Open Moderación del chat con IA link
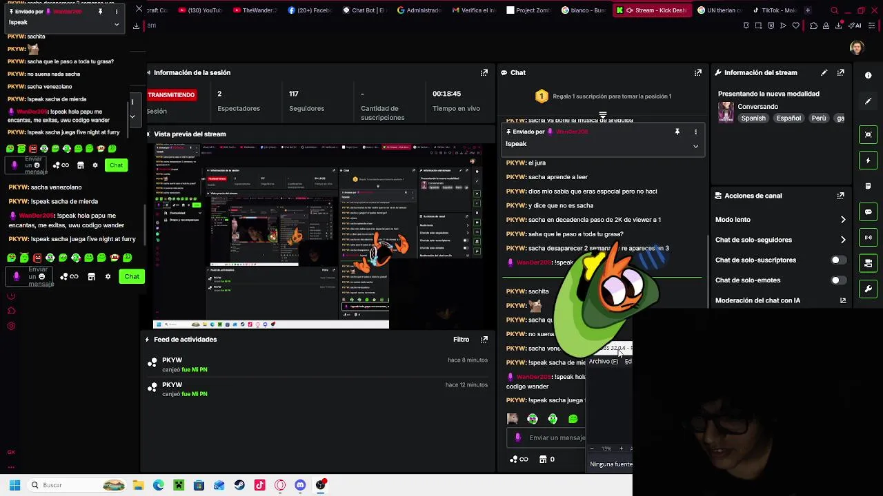 click(x=843, y=300)
